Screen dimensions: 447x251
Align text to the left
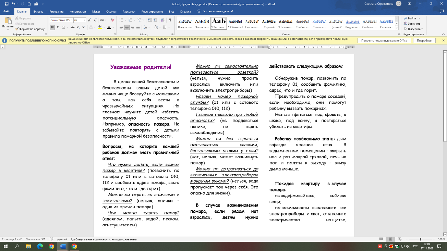[x=121, y=27]
